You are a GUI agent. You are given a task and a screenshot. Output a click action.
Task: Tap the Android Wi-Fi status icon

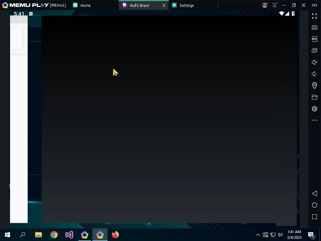tap(282, 13)
